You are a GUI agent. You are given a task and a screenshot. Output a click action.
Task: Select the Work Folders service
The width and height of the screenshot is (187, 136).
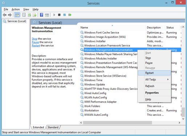pyautogui.click(x=130, y=106)
